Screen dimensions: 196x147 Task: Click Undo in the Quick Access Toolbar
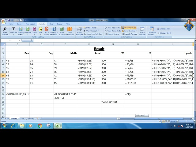[12, 20]
